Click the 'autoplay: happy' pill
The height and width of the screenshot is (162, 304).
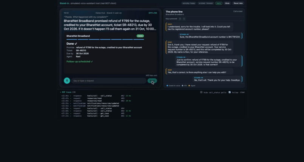click(189, 3)
